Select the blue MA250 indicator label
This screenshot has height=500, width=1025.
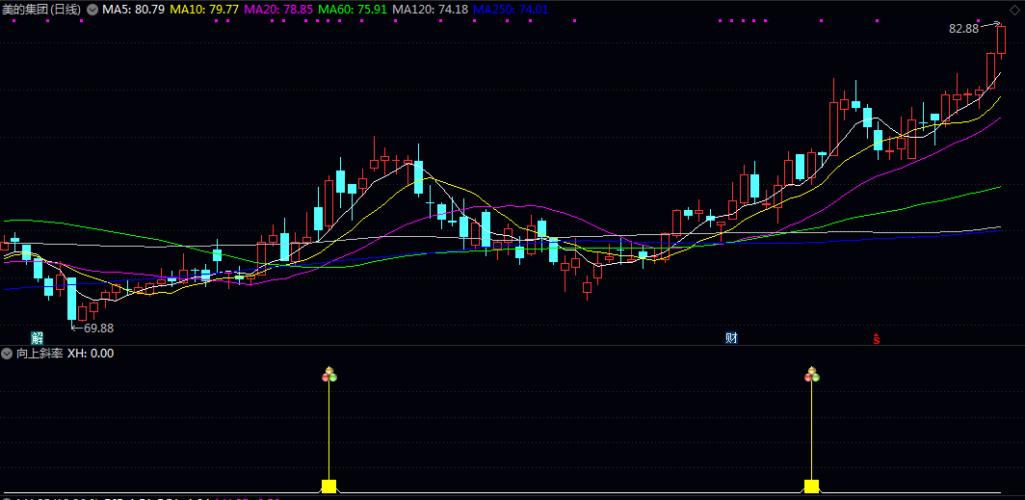[512, 9]
